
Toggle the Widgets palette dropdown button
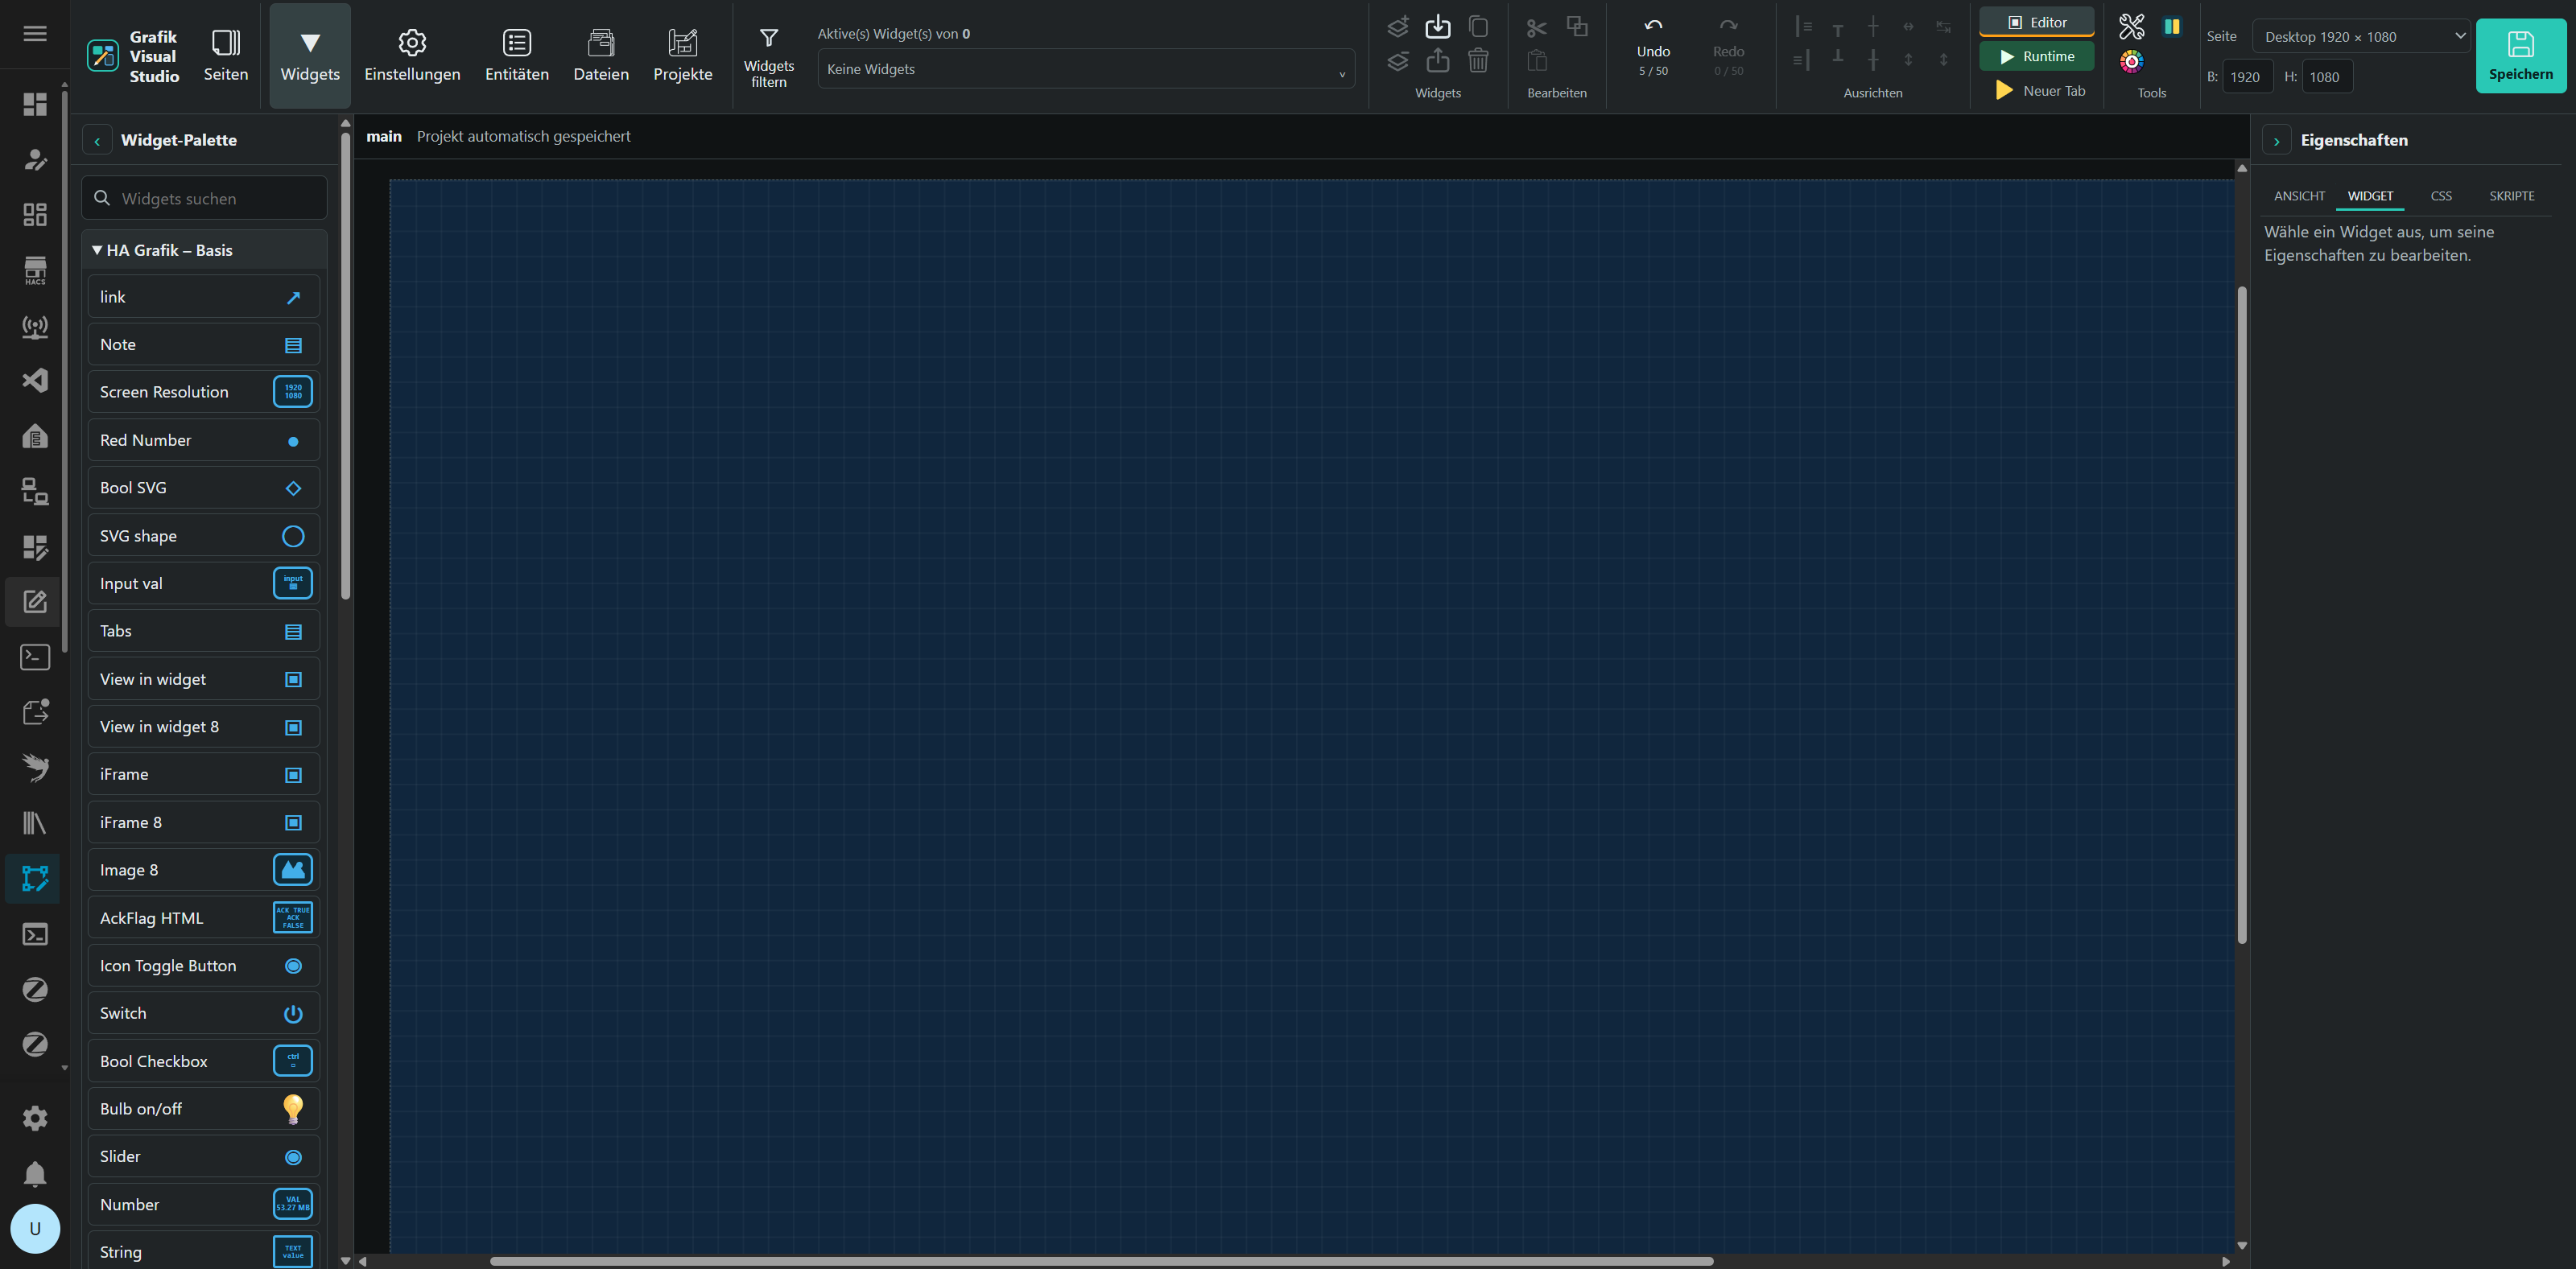310,55
